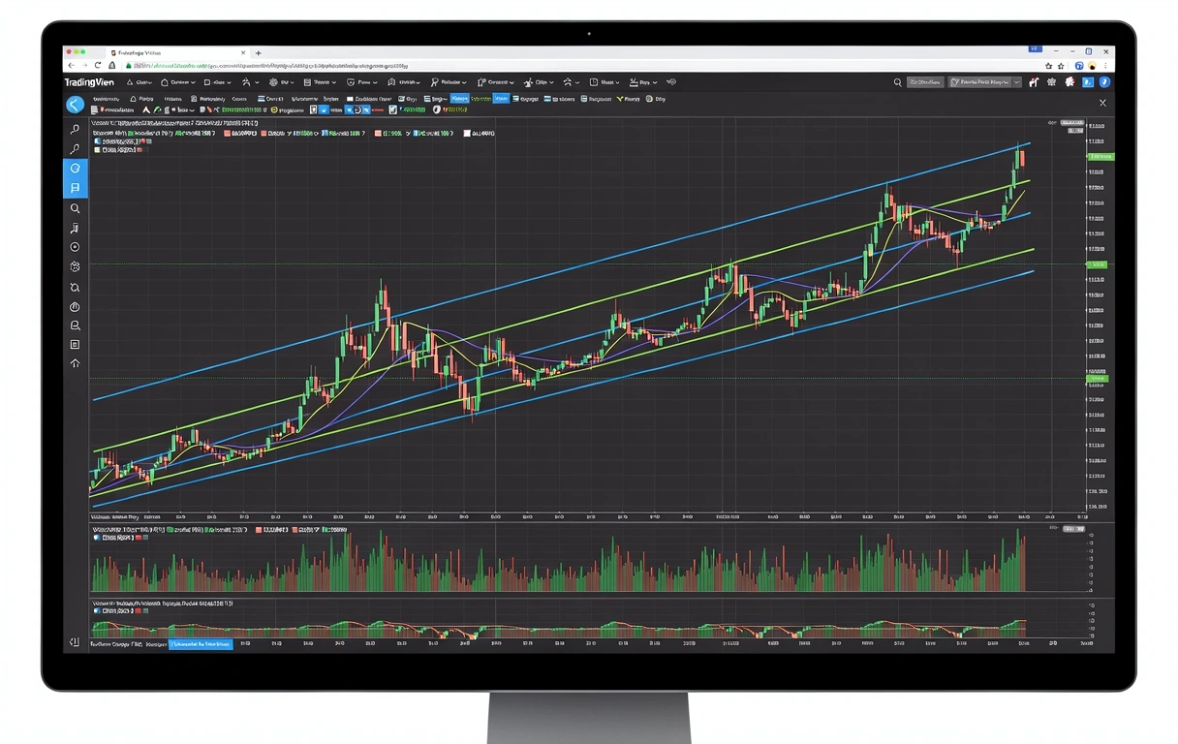
Task: Click the square frame icon in left sidebar
Action: click(x=75, y=345)
